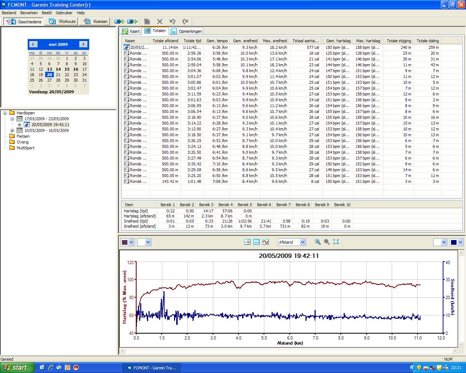Click the chart horizontal scrollbar left arrow
Image resolution: width=466 pixels, height=373 pixels.
coord(123,350)
